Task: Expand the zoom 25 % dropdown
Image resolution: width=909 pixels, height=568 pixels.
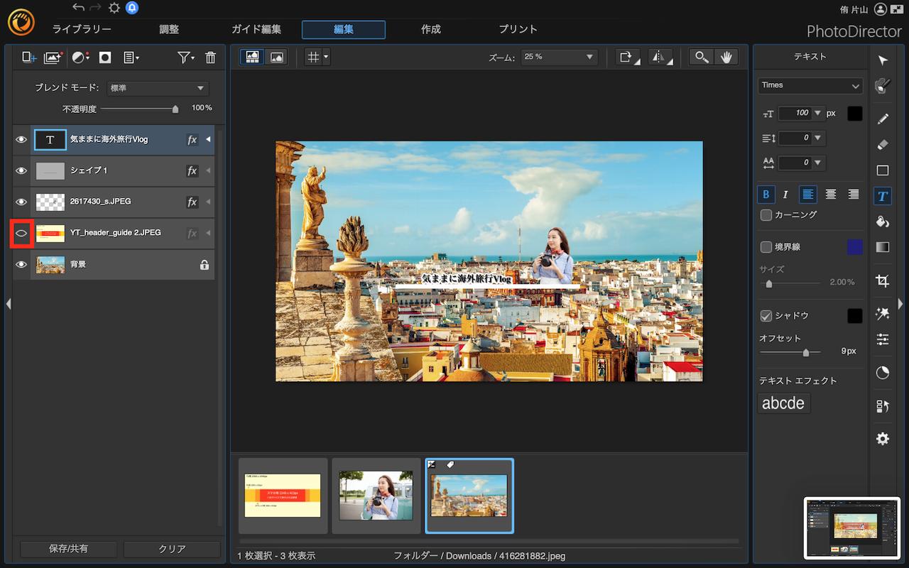Action: (558, 57)
